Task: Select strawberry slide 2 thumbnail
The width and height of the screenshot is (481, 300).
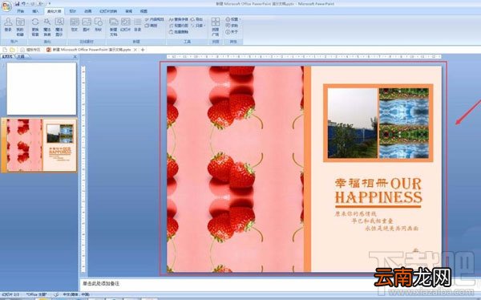Action: (42, 145)
